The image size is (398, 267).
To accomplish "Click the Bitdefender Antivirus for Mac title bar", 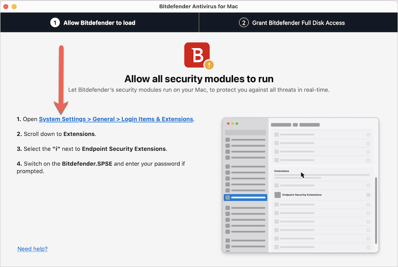I will pos(199,6).
